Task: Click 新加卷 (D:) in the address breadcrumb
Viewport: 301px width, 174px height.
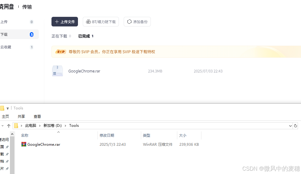Action: (x=53, y=126)
